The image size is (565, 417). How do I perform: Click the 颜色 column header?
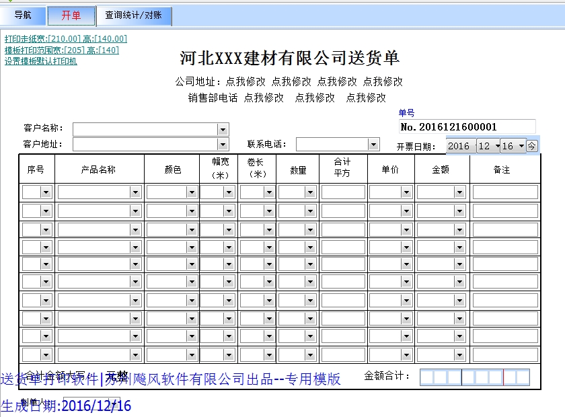[172, 169]
